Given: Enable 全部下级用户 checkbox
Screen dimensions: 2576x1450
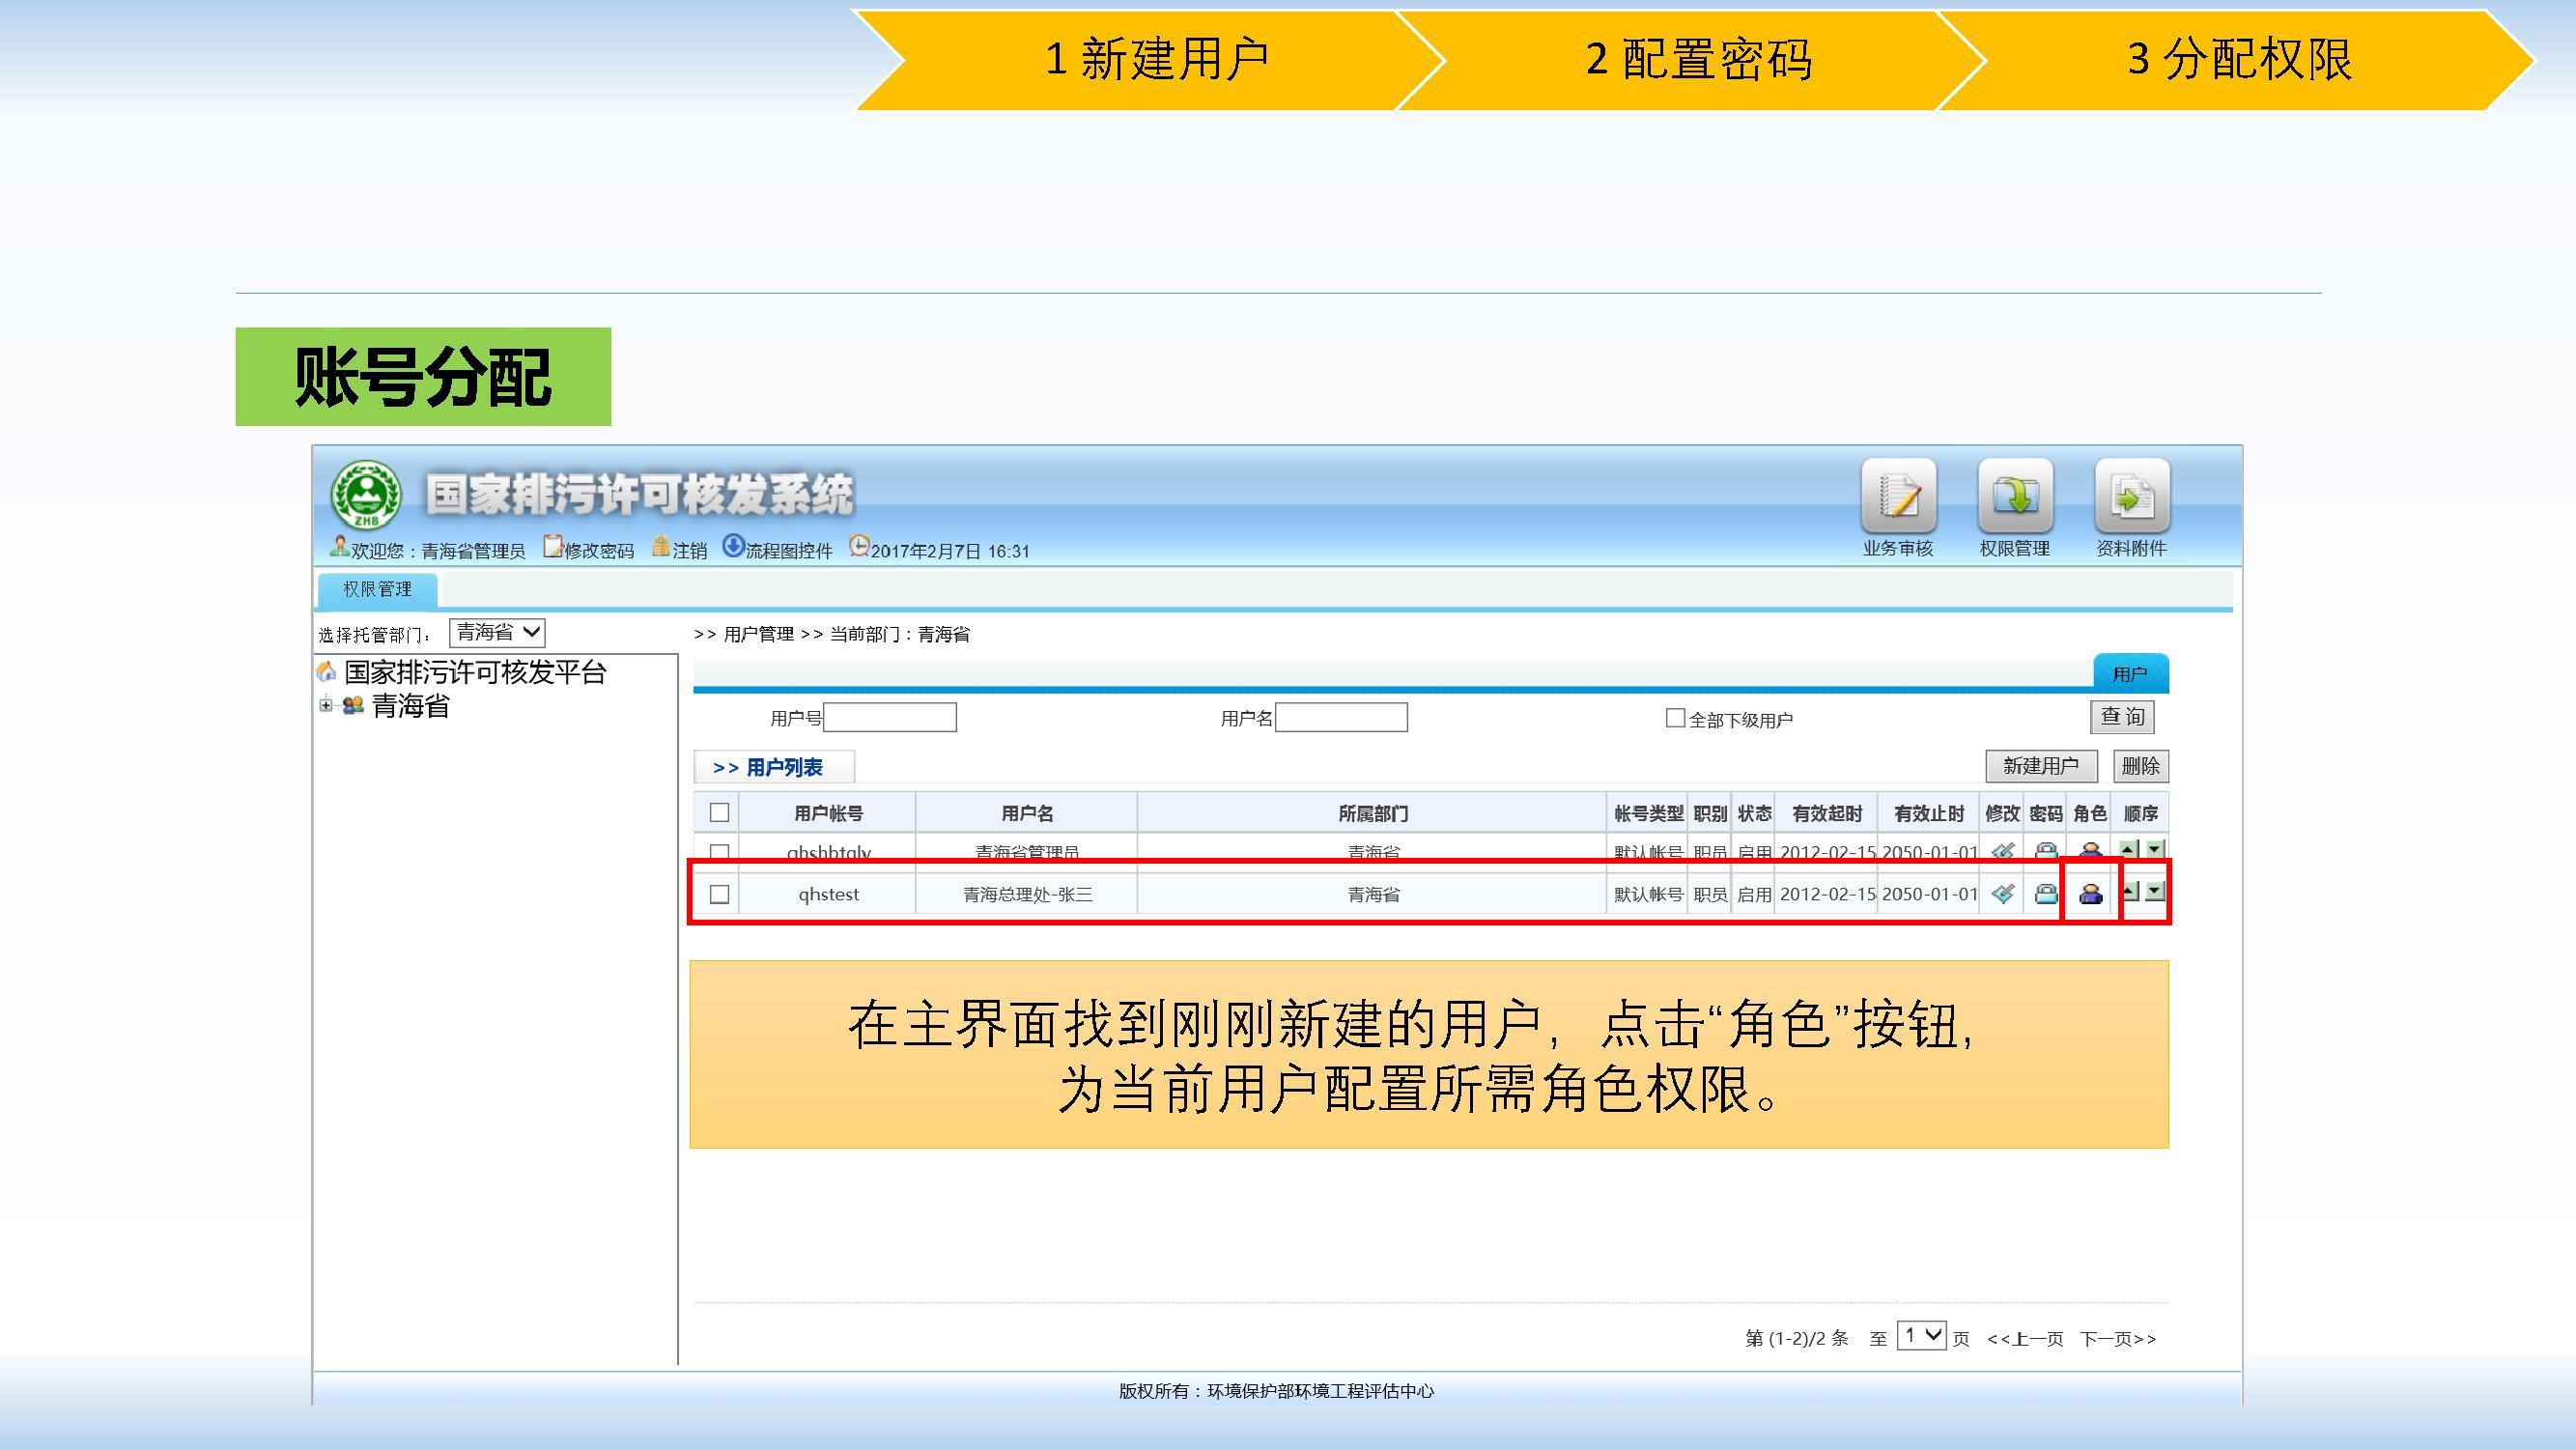Looking at the screenshot, I should [x=1675, y=718].
